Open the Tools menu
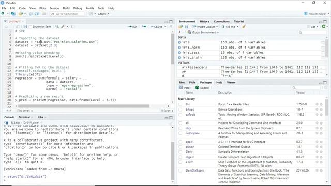Image resolution: width=331 pixels, height=186 pixels. click(x=101, y=8)
